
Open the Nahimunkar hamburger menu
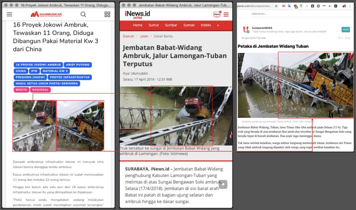click(9, 15)
